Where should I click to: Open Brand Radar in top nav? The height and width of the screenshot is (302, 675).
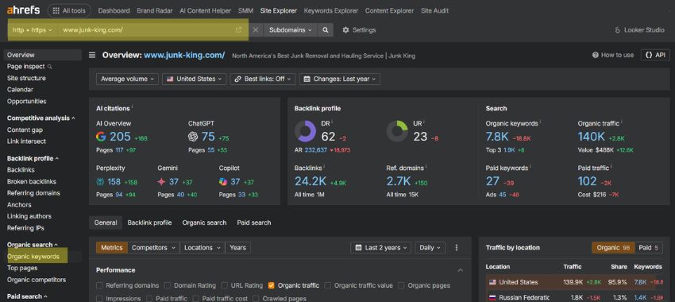(155, 11)
